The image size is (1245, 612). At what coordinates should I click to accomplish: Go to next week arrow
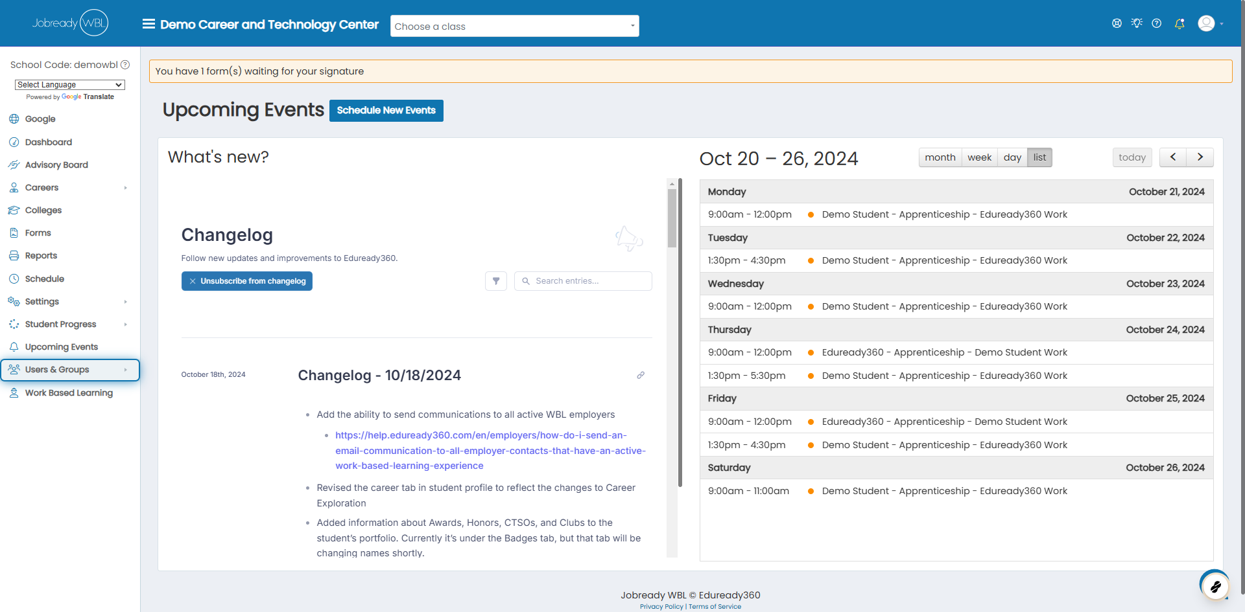click(1200, 157)
